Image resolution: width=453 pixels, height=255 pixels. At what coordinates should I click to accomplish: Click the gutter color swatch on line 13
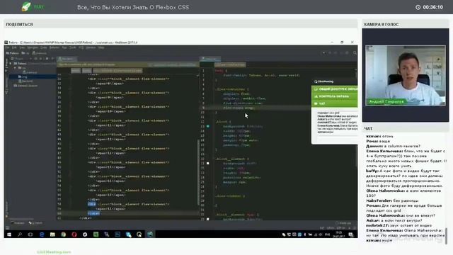click(x=207, y=126)
